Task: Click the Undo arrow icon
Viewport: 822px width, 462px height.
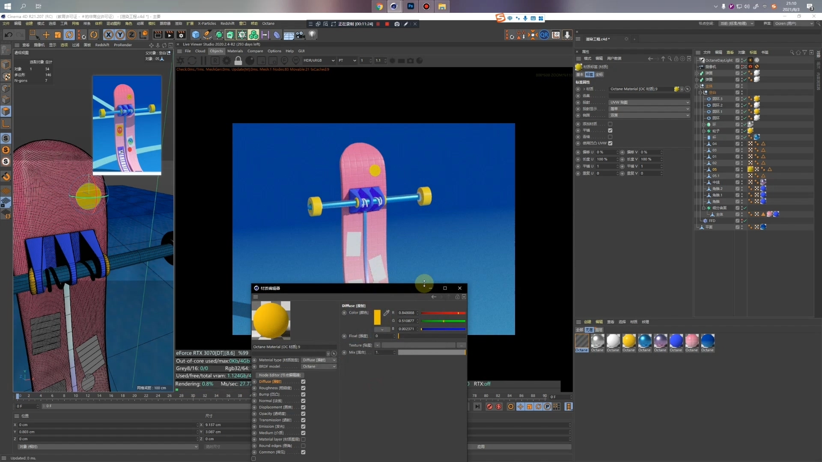Action: coord(8,35)
